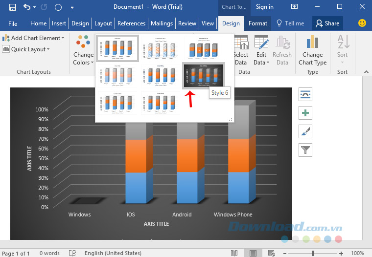372x257 pixels.
Task: Switch to Read Mode view
Action: coord(234,253)
